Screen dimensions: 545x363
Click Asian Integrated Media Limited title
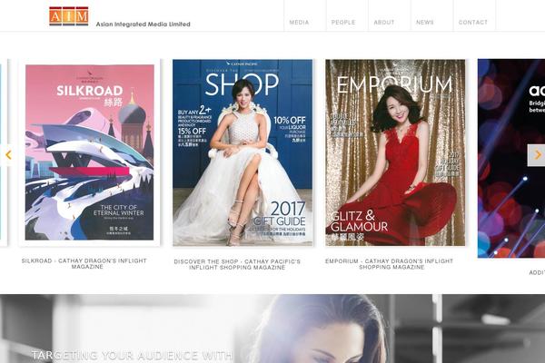144,25
